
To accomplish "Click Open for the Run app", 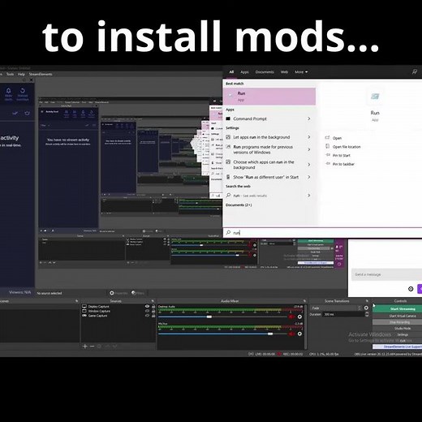I will [x=337, y=138].
